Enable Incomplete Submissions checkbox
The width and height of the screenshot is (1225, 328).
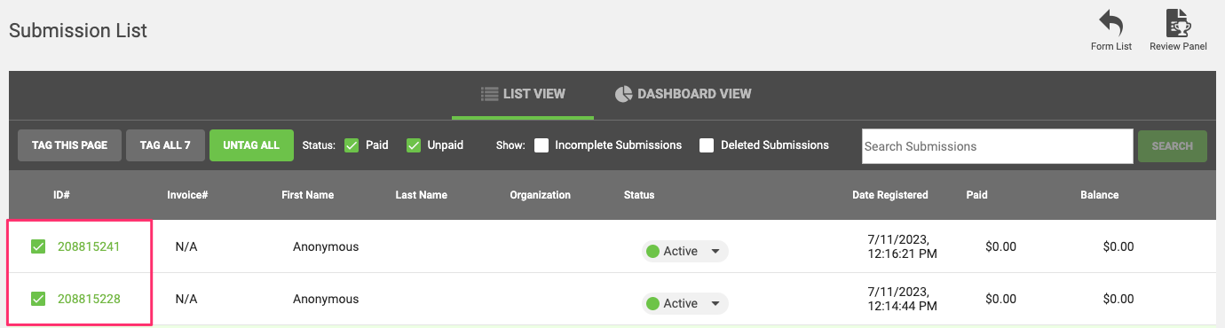tap(541, 145)
